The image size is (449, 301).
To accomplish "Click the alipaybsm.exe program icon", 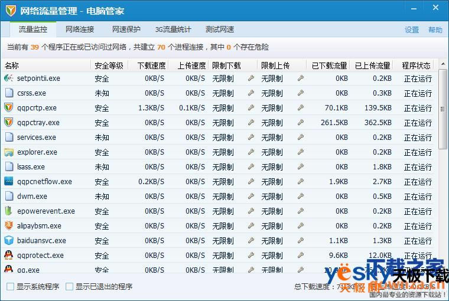I will (9, 226).
